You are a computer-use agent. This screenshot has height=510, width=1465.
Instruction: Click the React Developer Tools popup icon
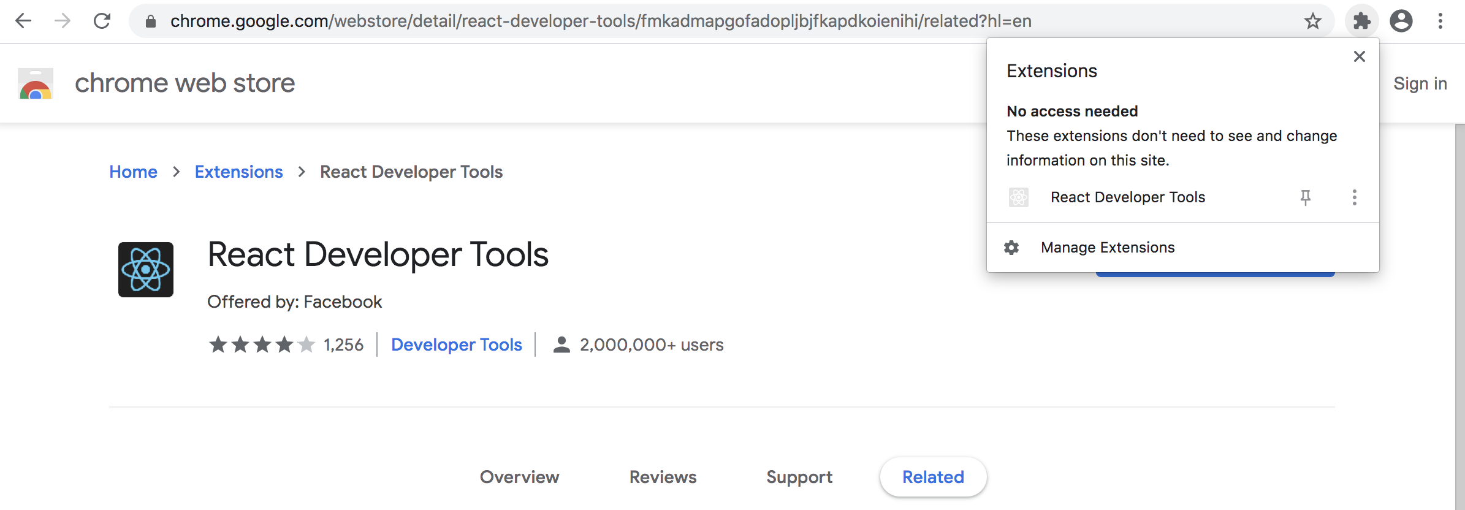coord(1019,197)
